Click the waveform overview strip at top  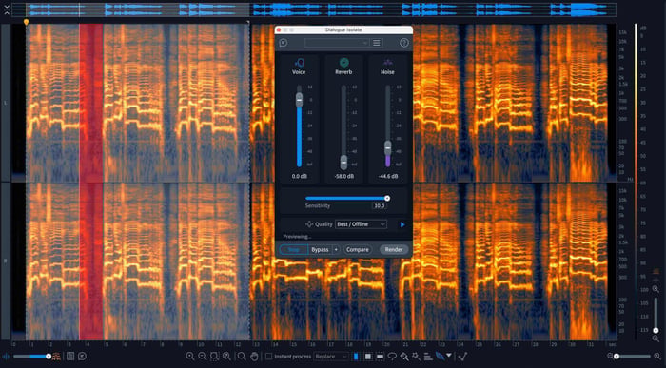coord(313,10)
